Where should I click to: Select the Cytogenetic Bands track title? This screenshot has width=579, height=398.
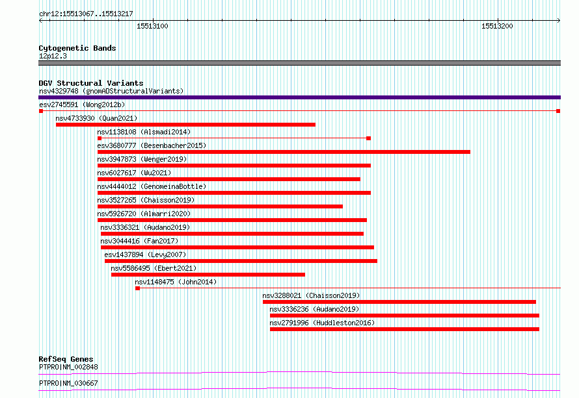coord(77,48)
